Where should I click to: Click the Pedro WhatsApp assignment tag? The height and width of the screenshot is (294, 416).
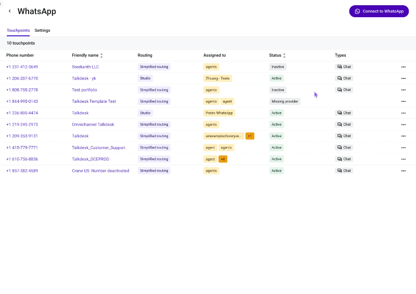point(219,113)
